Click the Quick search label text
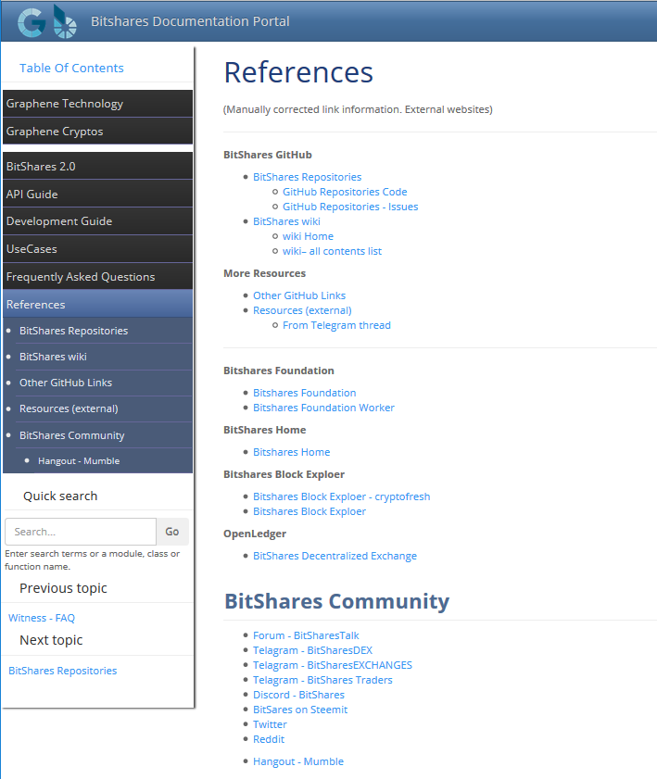This screenshot has height=779, width=657. [60, 496]
